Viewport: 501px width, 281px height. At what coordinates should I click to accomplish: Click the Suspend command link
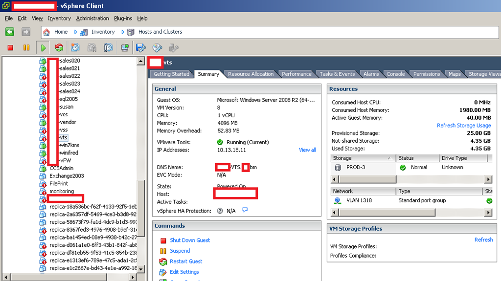coord(180,251)
